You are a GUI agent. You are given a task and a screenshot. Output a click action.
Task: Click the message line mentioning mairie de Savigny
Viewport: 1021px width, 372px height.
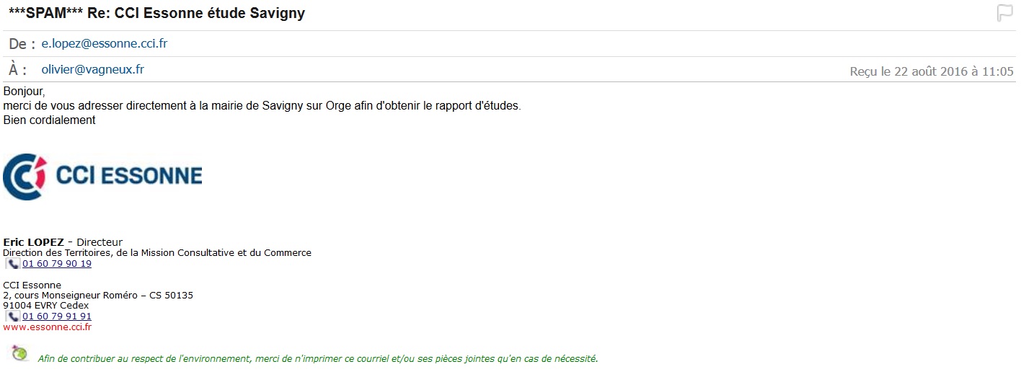[x=262, y=106]
